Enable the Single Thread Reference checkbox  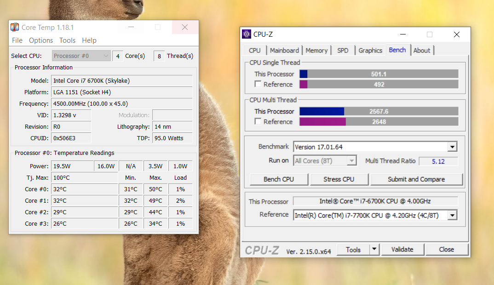tap(258, 84)
